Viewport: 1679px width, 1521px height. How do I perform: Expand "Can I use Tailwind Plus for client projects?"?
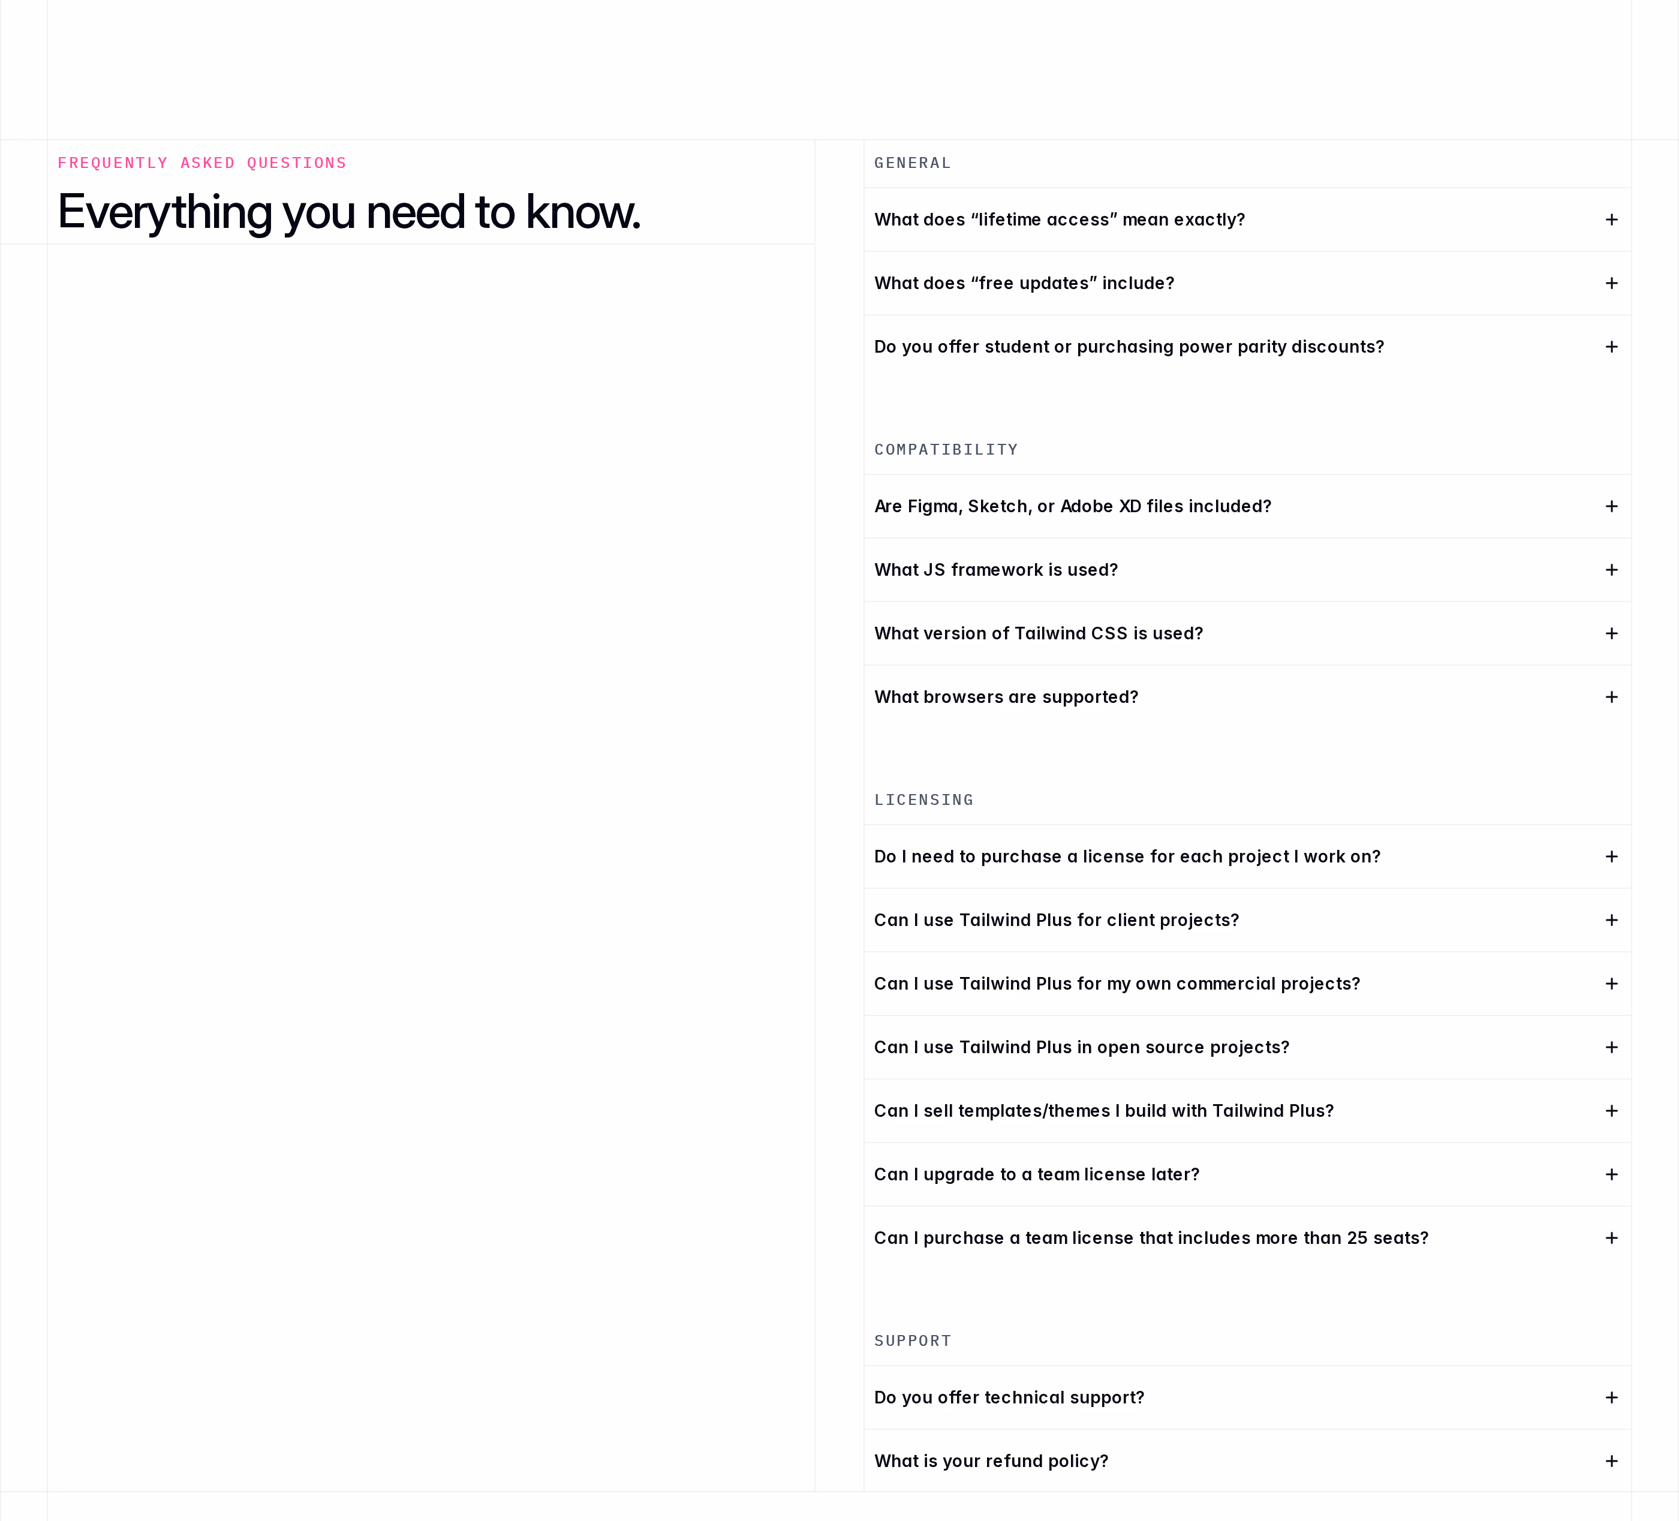coord(1247,921)
